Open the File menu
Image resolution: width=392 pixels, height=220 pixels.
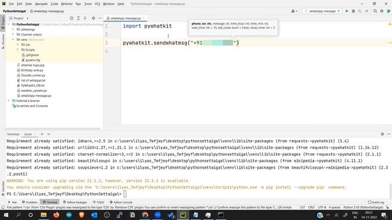point(11,4)
